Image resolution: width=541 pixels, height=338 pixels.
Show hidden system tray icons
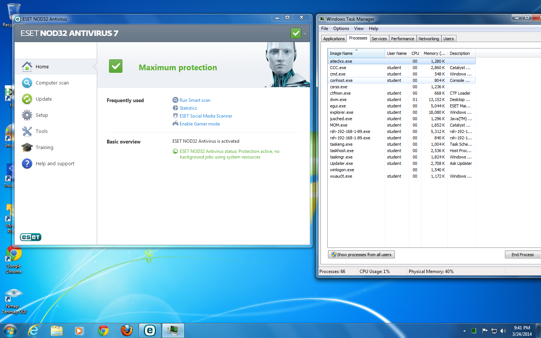[464, 331]
